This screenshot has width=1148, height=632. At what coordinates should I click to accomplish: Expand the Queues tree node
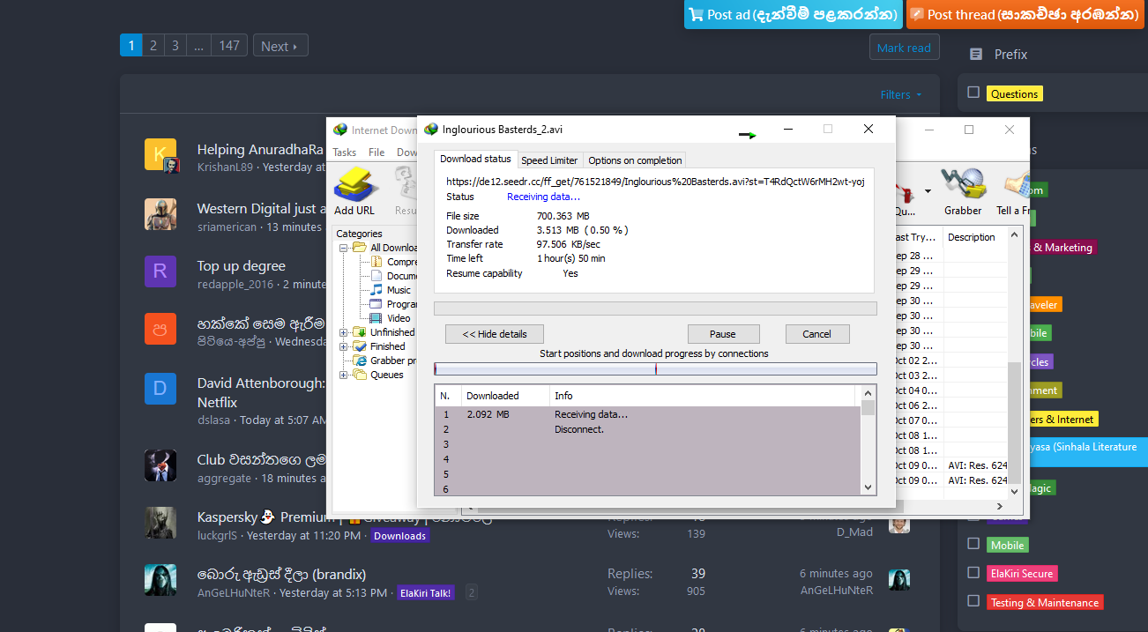click(x=344, y=375)
